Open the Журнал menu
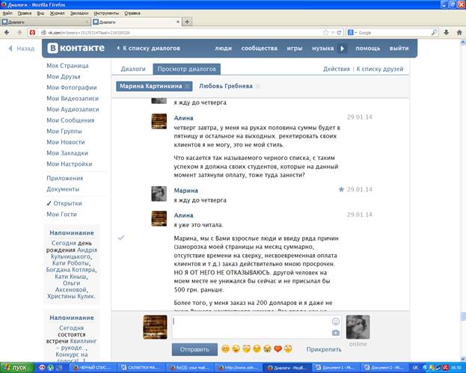This screenshot has width=466, height=373. (57, 13)
